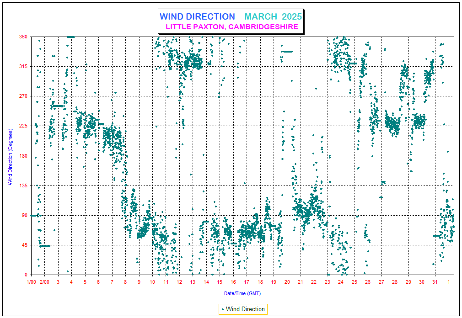Select the "Wind Direction" legend label
This screenshot has width=462, height=318.
[246, 309]
